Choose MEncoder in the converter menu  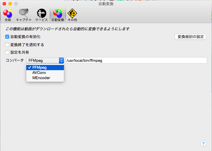click(x=45, y=78)
